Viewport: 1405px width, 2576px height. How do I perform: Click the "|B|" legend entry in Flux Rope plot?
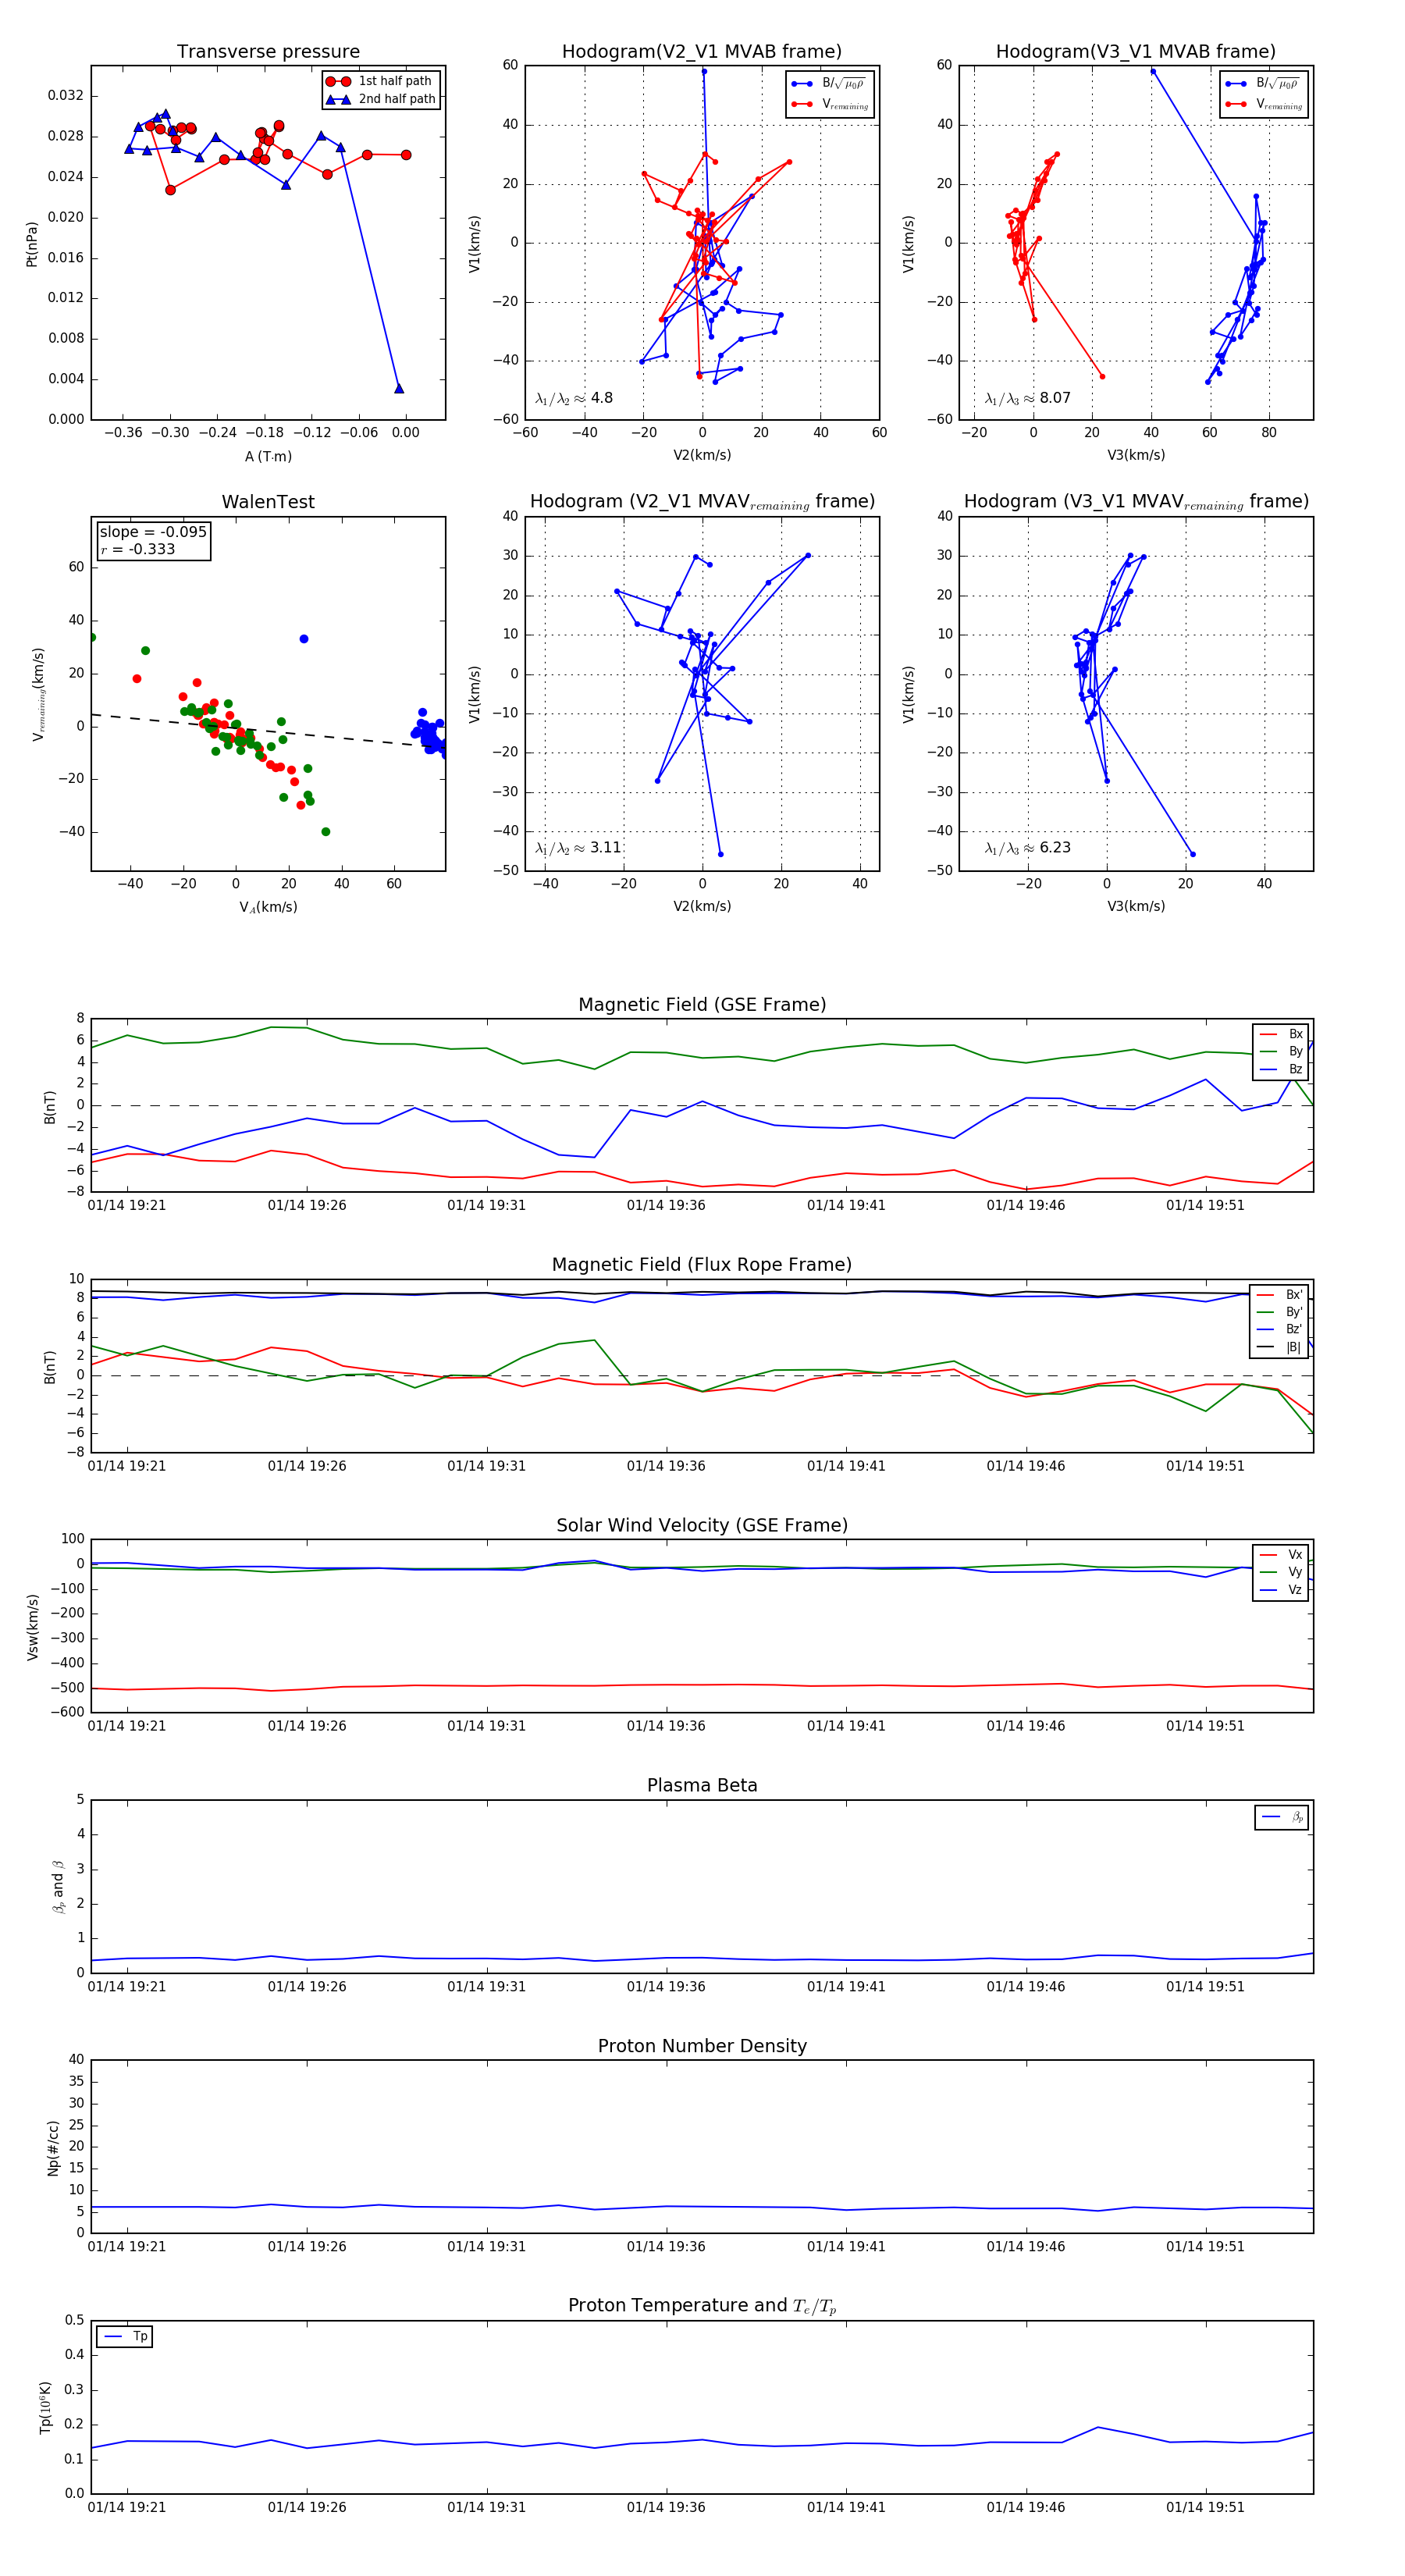tap(1279, 1347)
